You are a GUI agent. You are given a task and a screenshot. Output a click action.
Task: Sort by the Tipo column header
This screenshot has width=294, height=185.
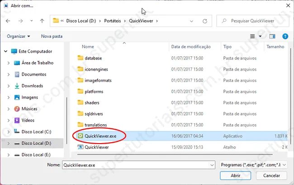[227, 47]
